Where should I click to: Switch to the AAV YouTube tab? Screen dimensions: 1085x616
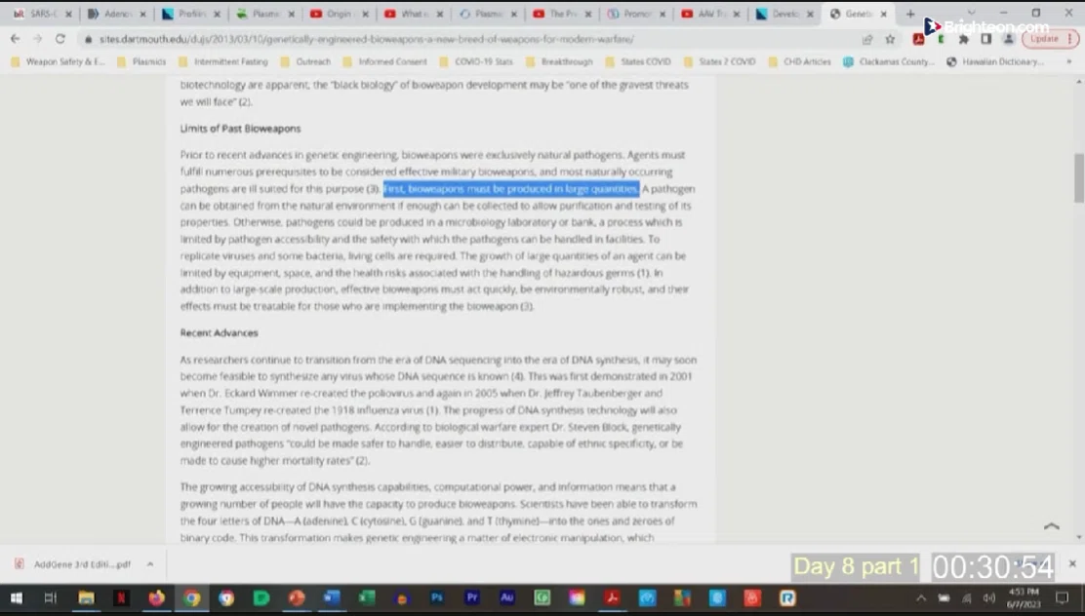[x=710, y=14]
